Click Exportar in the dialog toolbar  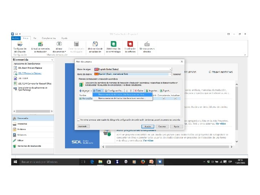point(165,91)
